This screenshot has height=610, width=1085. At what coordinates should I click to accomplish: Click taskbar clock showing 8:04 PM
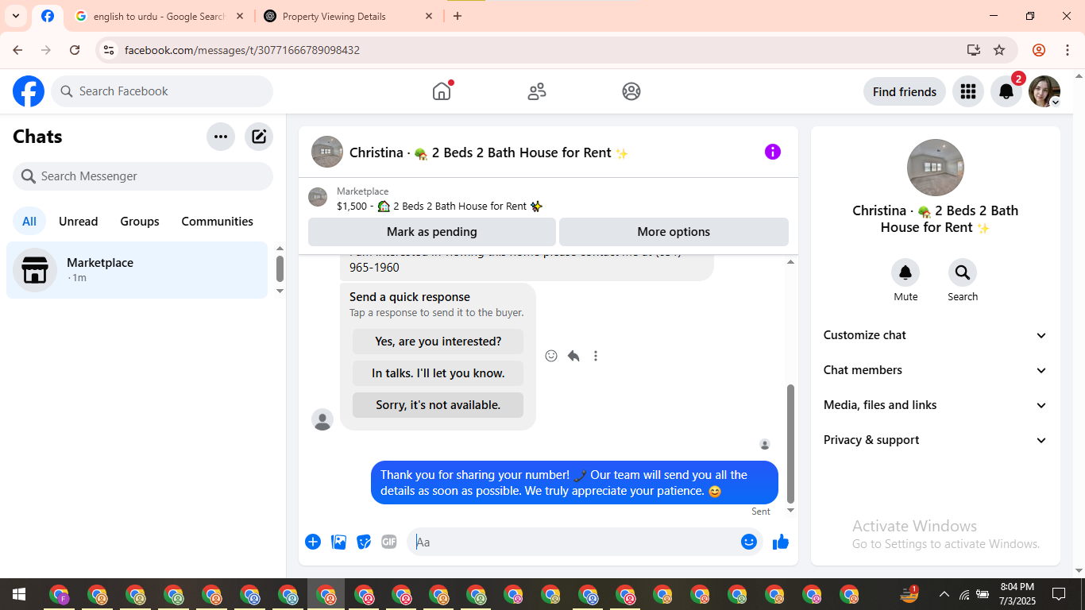(x=1017, y=593)
